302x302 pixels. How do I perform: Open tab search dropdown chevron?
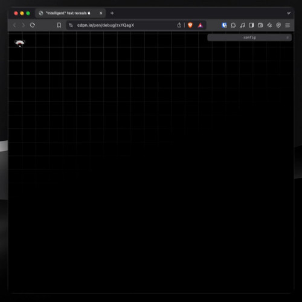[289, 13]
